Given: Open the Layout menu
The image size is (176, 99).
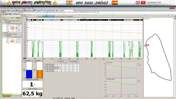Looking at the screenshot, I should pos(12,8).
